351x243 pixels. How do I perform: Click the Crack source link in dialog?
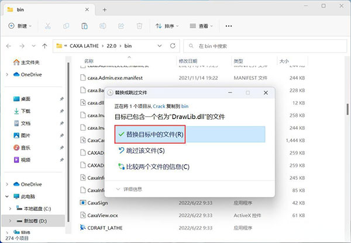[159, 106]
